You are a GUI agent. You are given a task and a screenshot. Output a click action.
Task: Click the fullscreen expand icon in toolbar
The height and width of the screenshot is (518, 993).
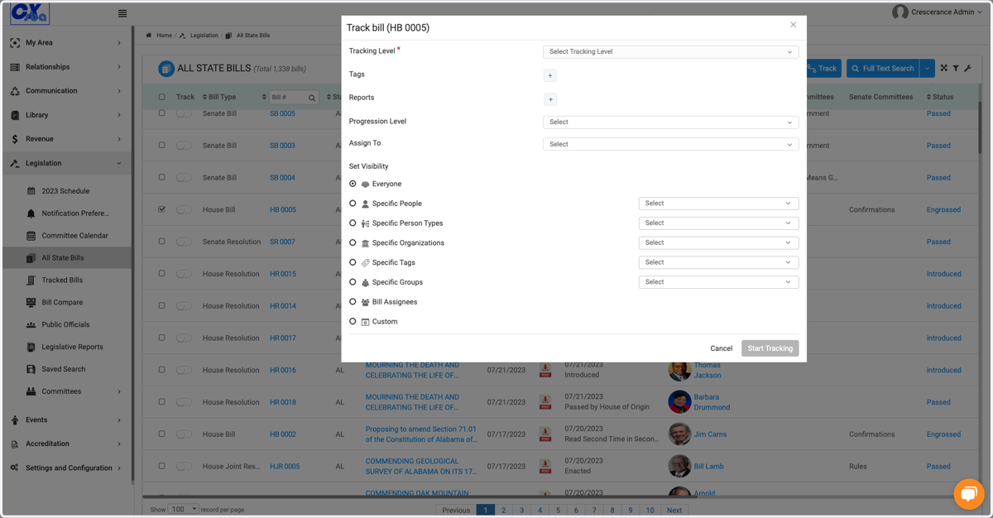point(944,69)
